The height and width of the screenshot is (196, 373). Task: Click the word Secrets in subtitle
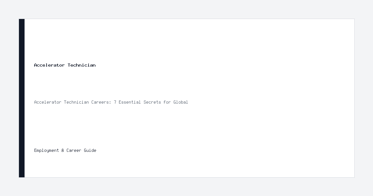pos(152,102)
